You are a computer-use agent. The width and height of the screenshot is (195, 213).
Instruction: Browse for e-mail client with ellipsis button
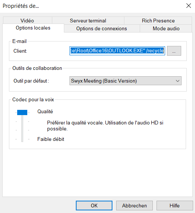point(174,51)
